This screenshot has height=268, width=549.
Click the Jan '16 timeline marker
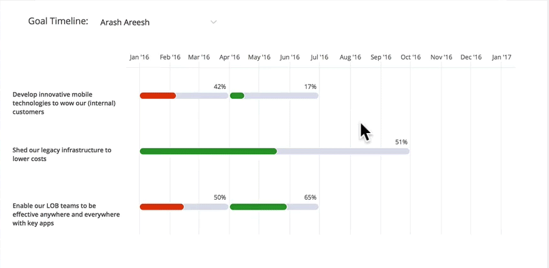click(139, 57)
